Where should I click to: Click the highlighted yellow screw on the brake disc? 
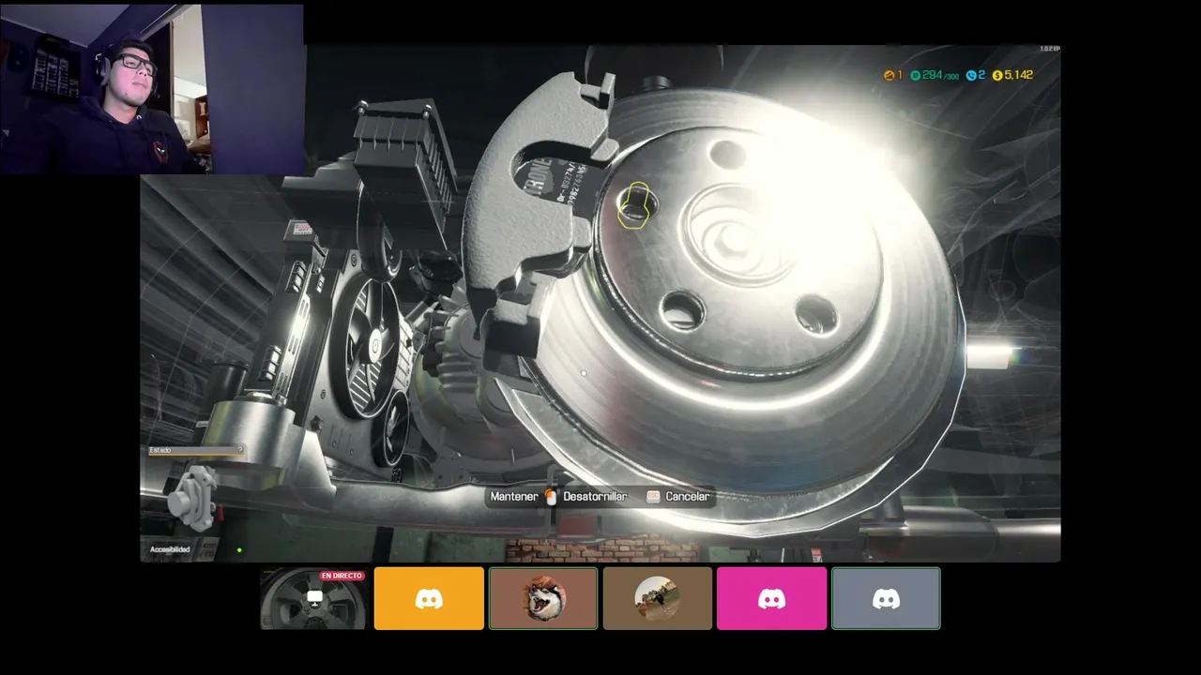pos(635,205)
